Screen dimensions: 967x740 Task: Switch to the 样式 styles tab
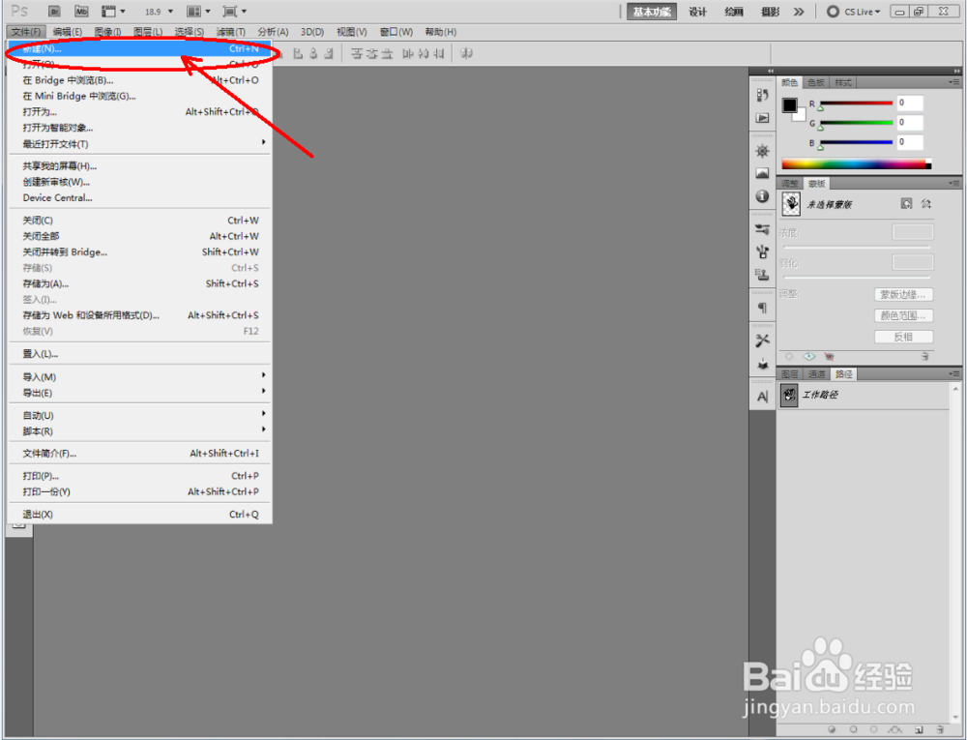pos(843,82)
